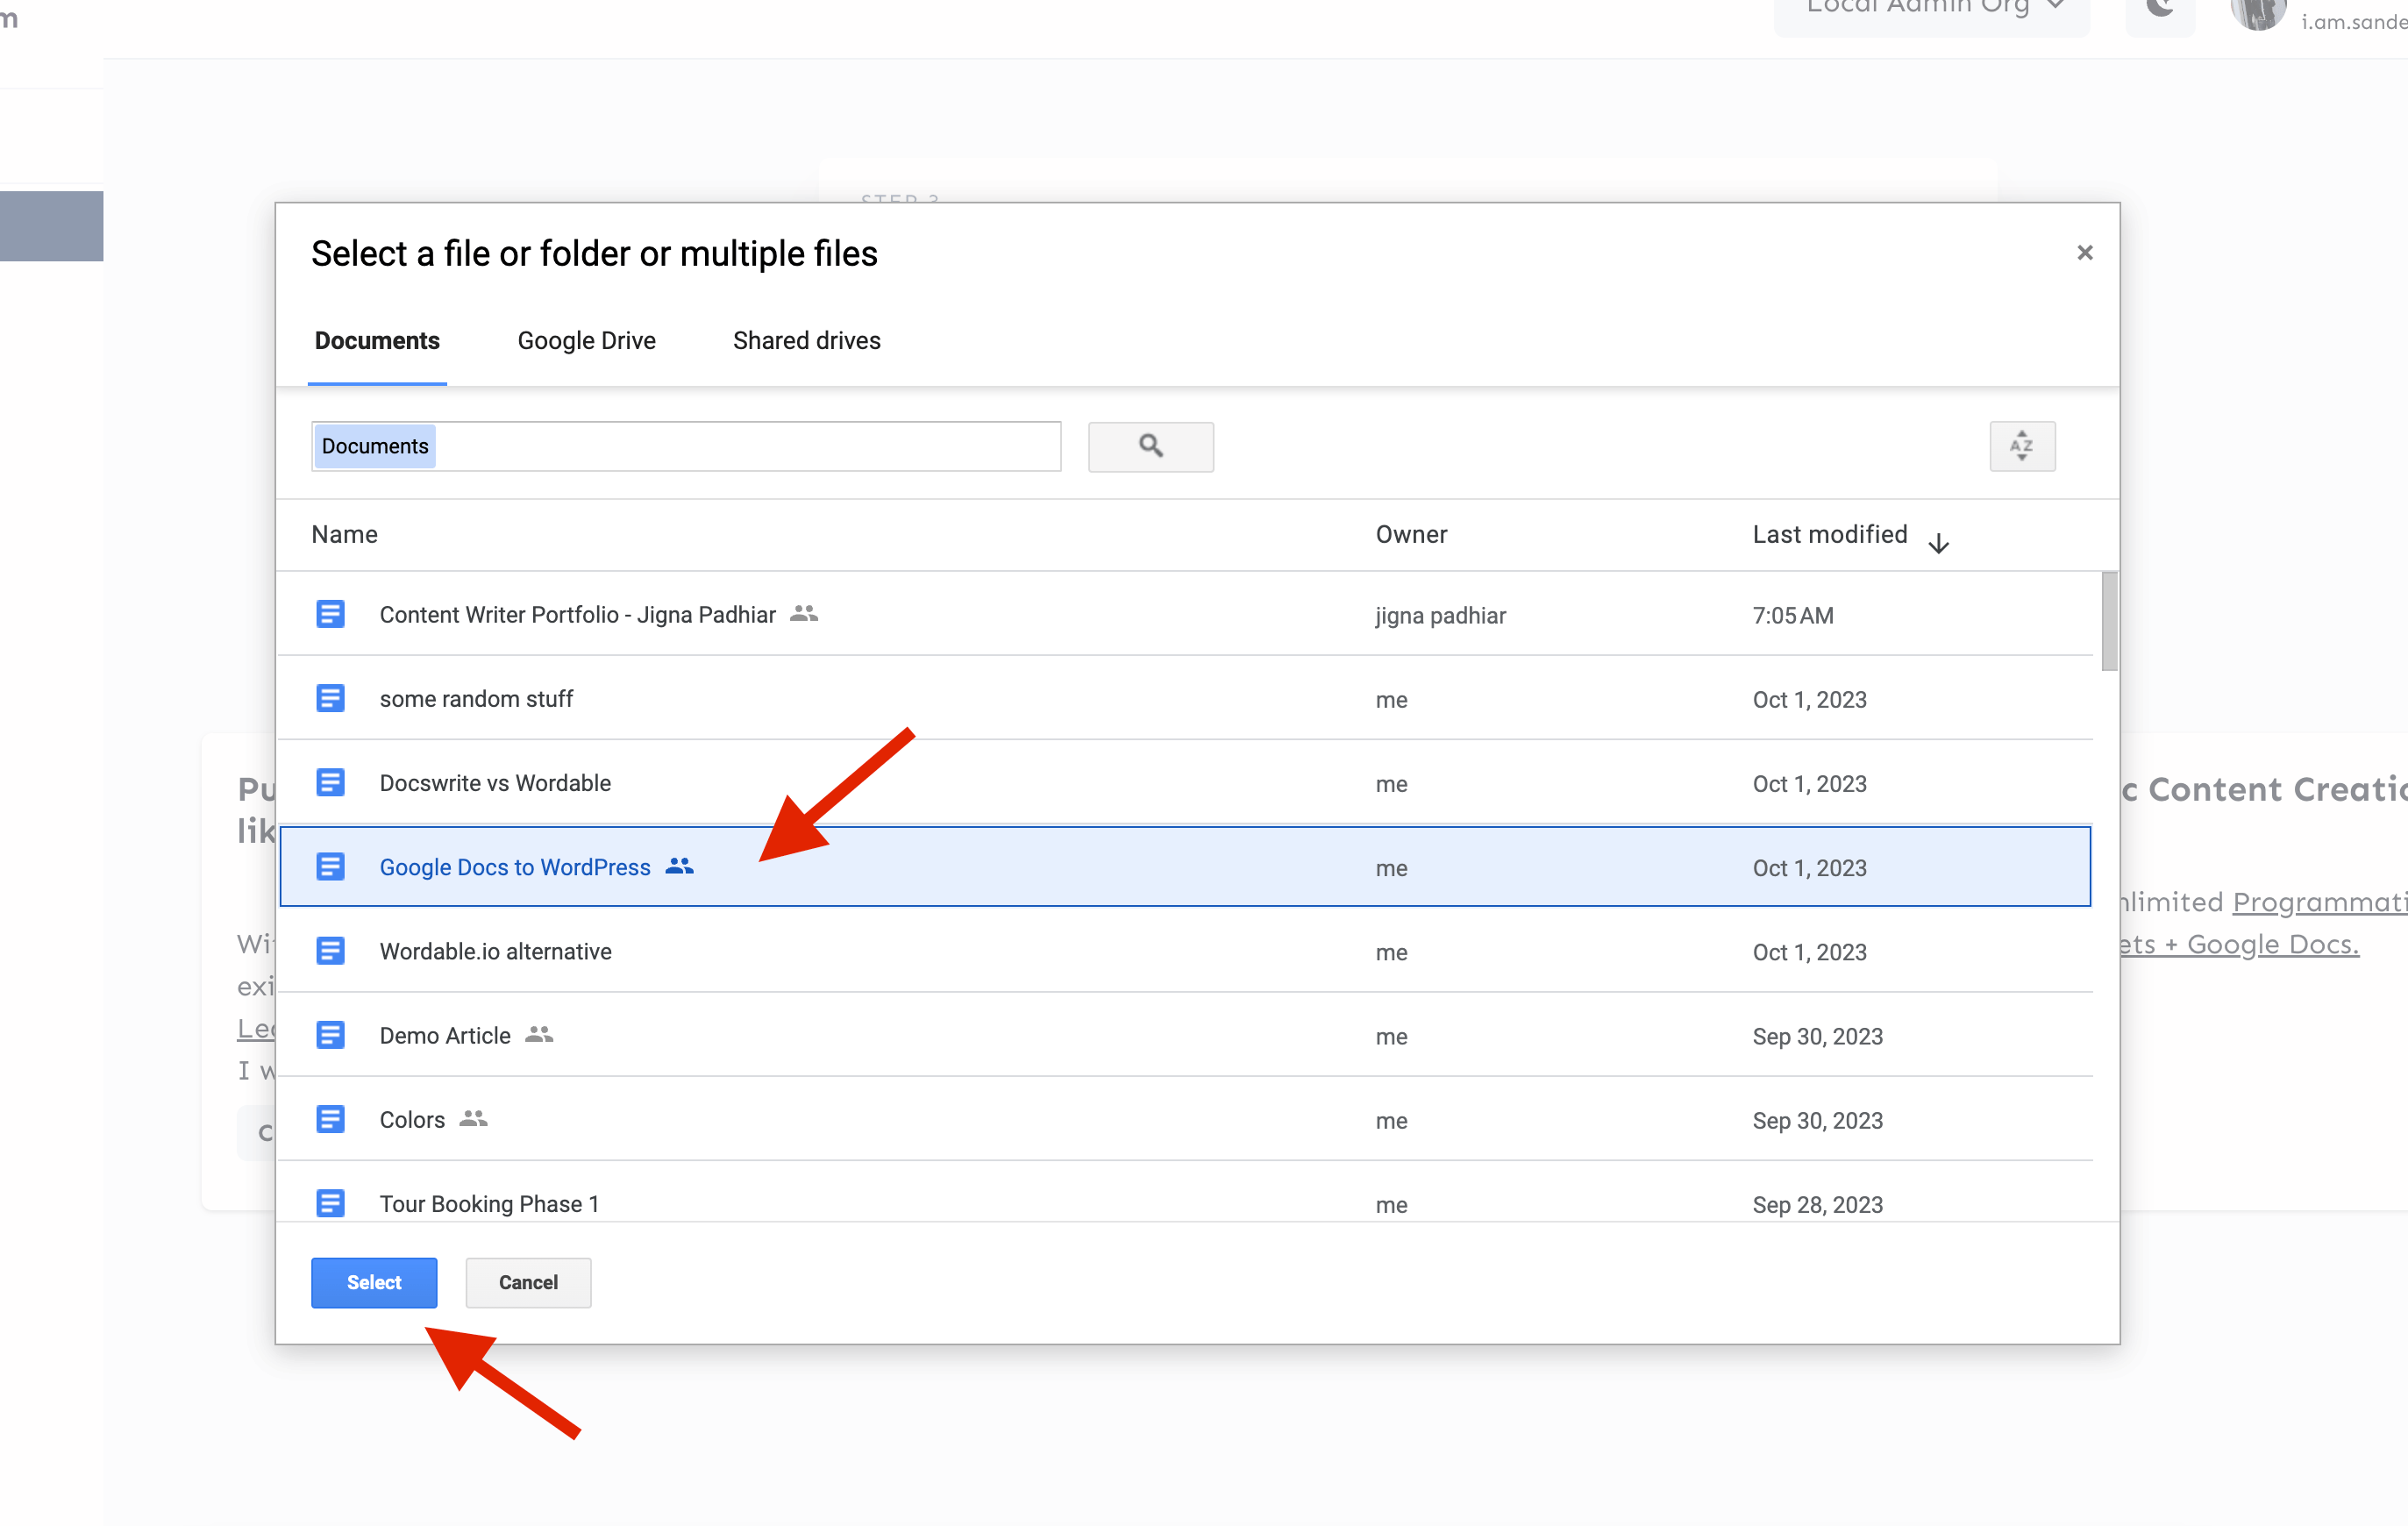This screenshot has width=2408, height=1526.
Task: Click the Cancel button
Action: click(528, 1282)
